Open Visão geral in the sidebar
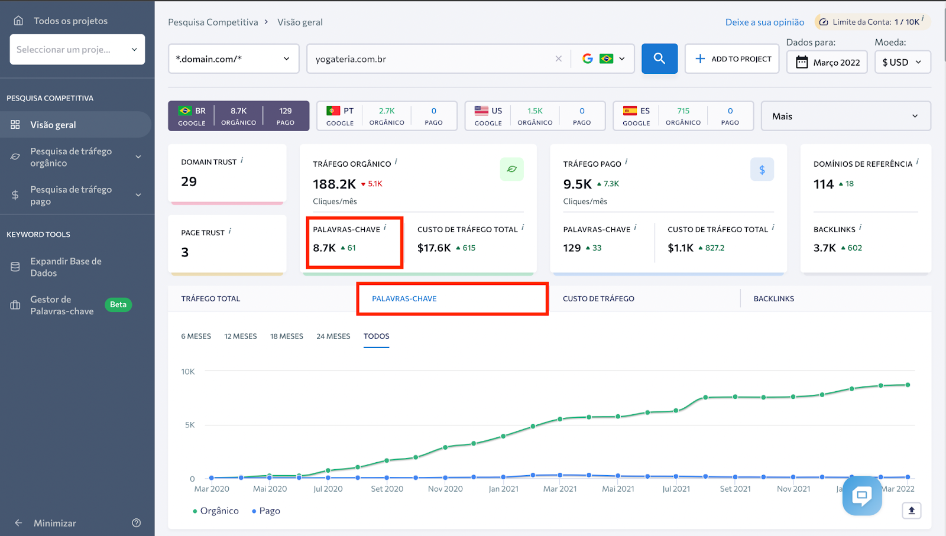The width and height of the screenshot is (946, 536). (76, 125)
